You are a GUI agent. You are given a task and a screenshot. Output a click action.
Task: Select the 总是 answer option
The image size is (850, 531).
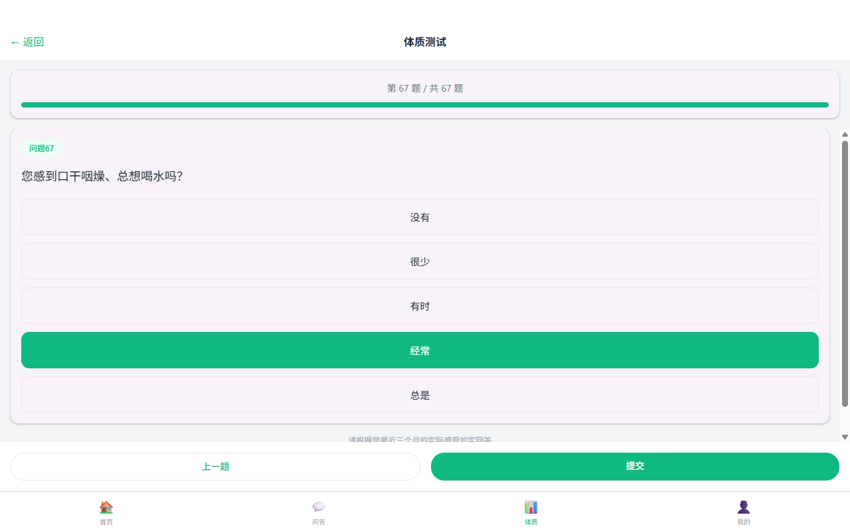pos(420,395)
